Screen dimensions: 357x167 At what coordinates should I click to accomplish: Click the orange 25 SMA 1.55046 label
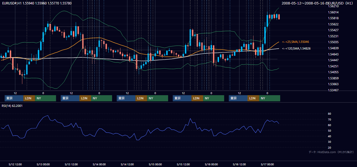[296, 42]
